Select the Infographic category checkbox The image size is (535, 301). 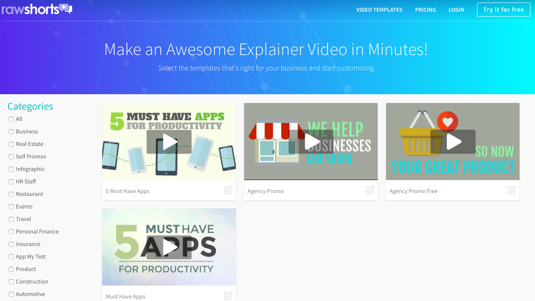(x=11, y=169)
